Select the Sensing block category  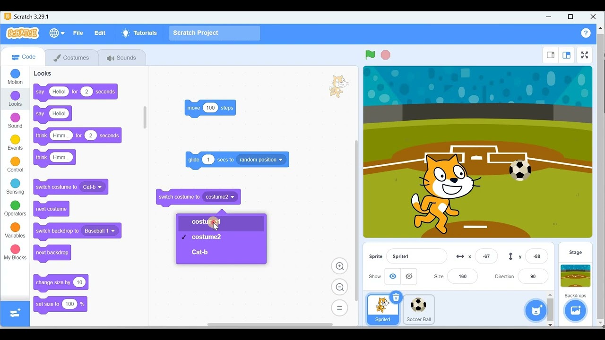point(15,187)
